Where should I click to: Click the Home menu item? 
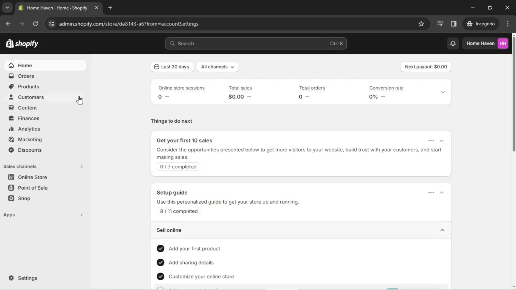[x=25, y=65]
